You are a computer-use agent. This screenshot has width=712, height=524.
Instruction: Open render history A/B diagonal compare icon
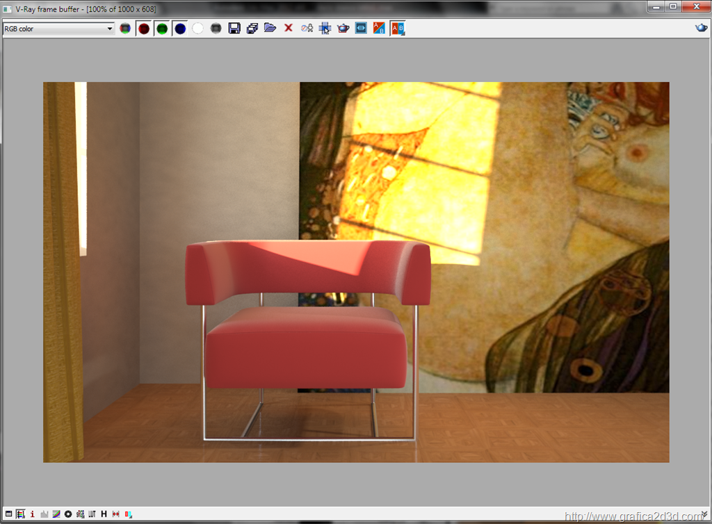tap(379, 28)
